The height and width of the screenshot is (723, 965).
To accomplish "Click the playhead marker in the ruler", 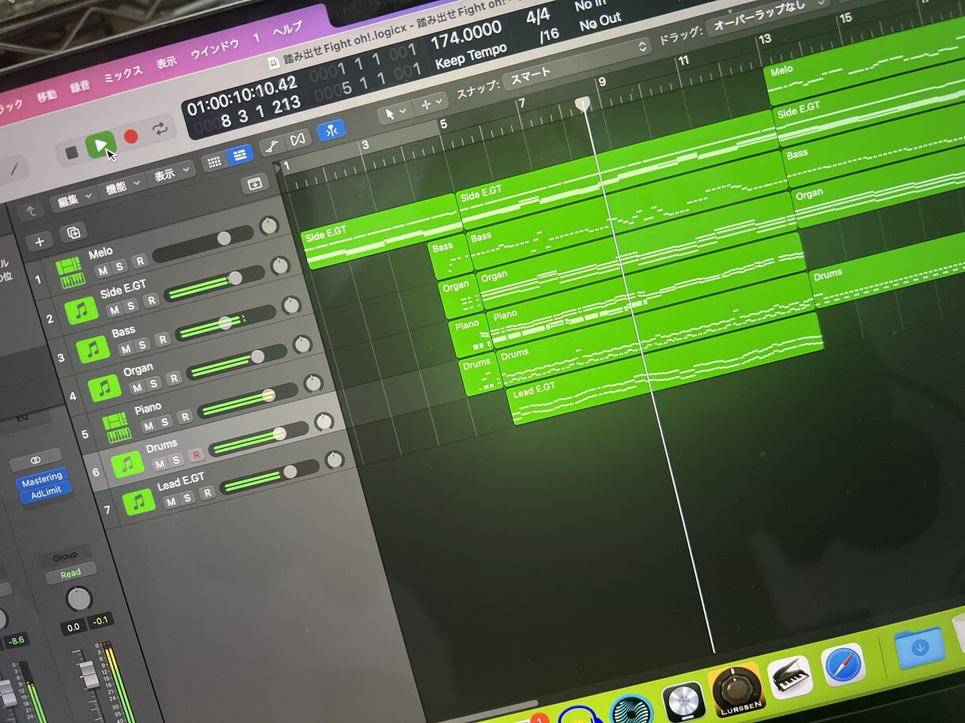I will pos(584,104).
